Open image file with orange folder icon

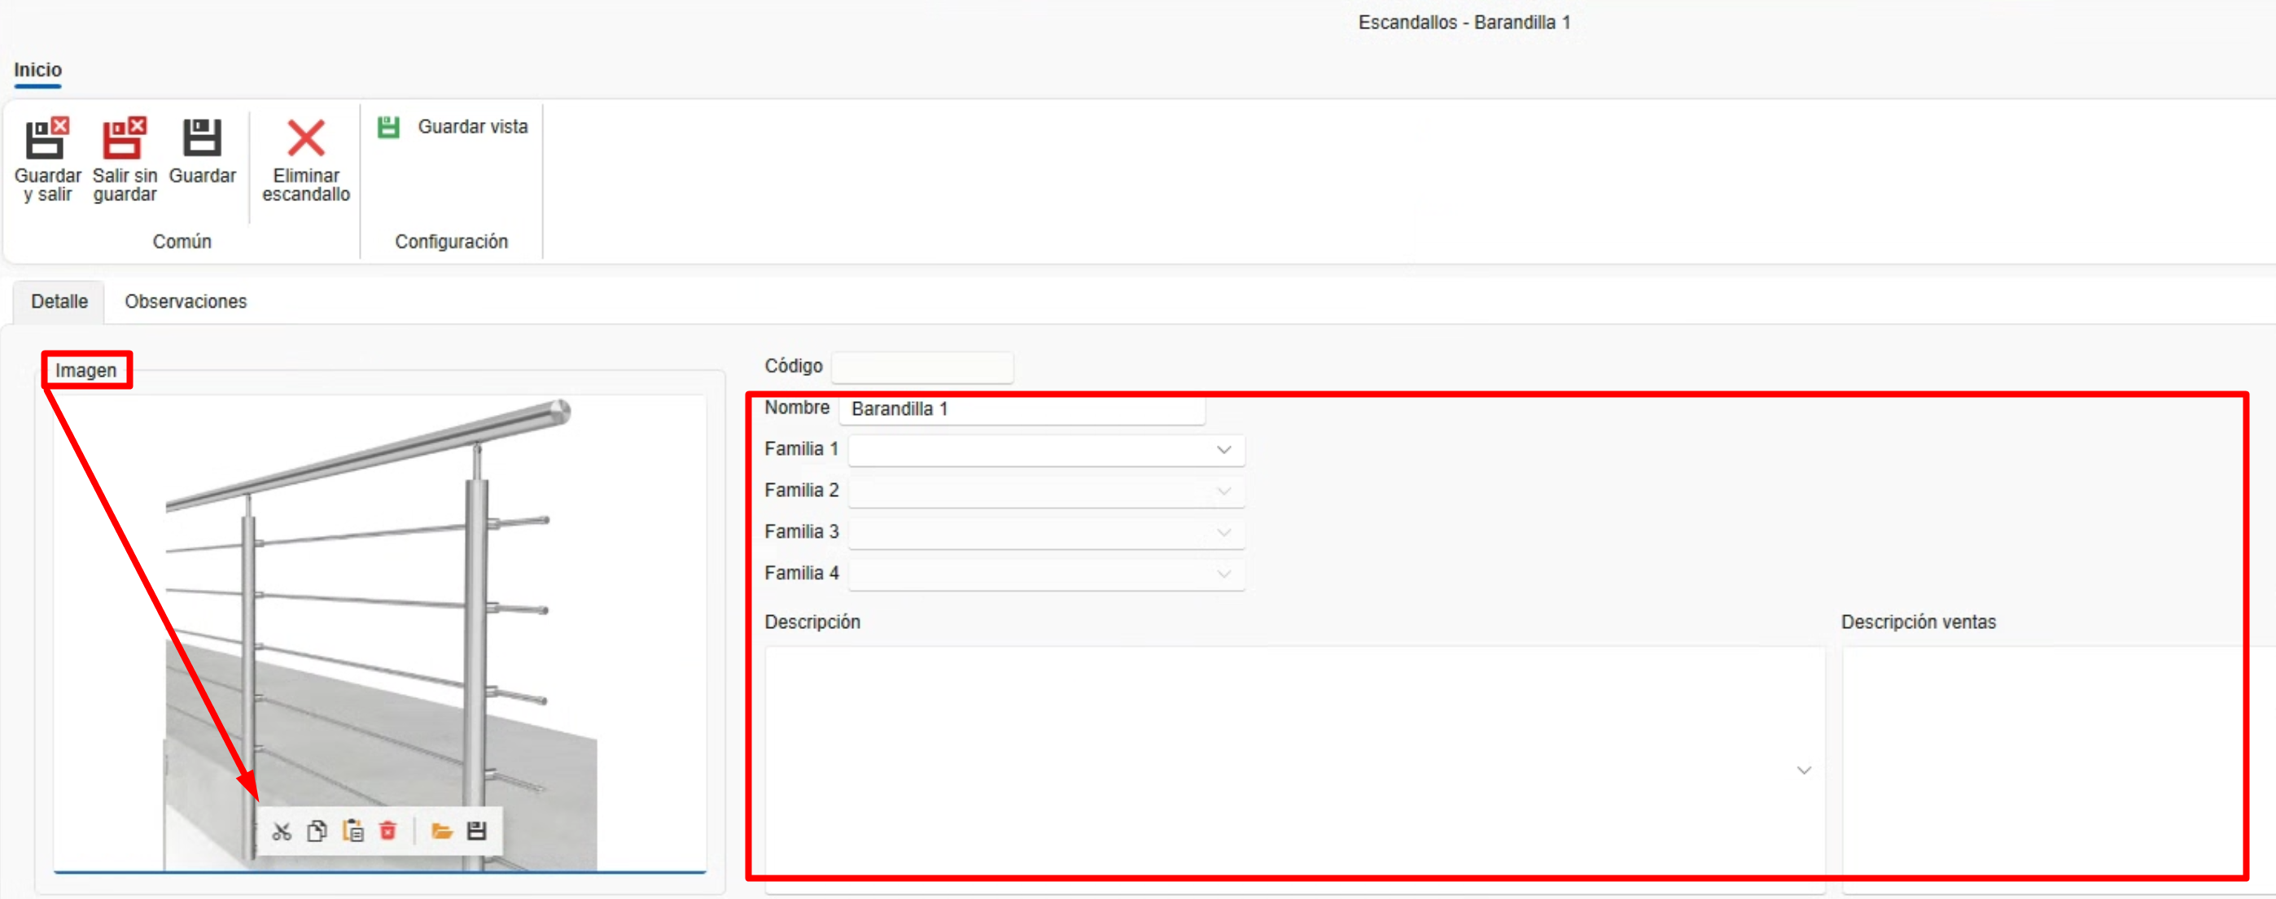(442, 831)
